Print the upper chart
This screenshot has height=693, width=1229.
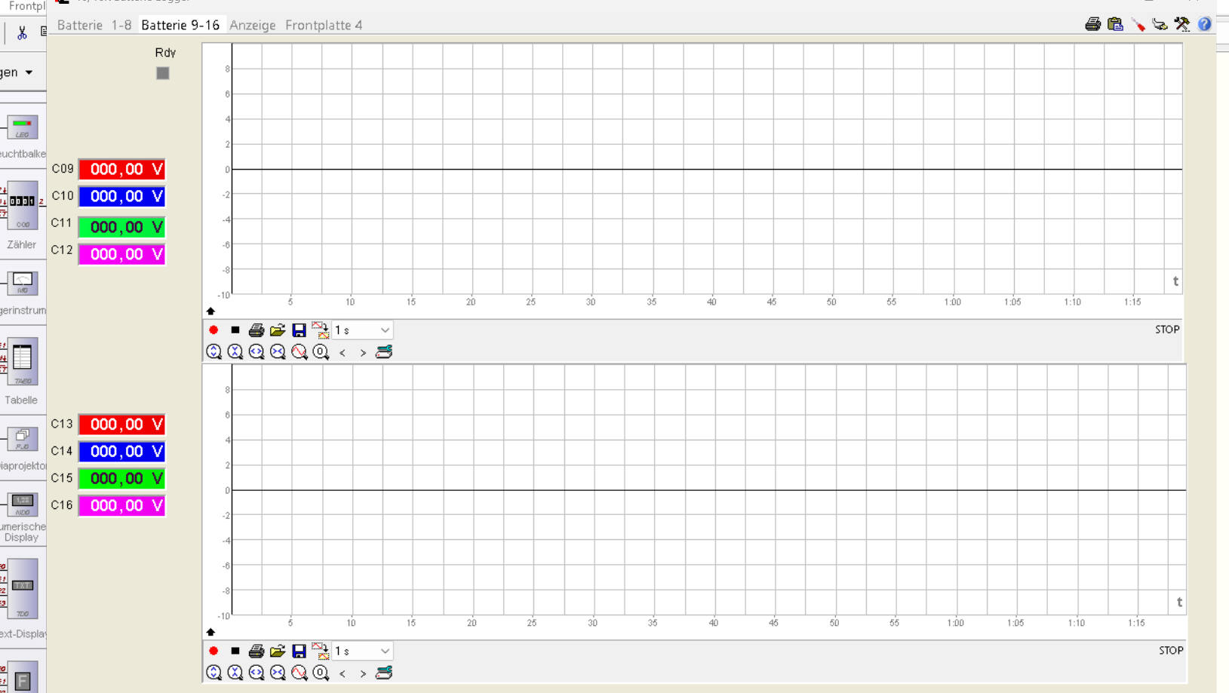(257, 330)
